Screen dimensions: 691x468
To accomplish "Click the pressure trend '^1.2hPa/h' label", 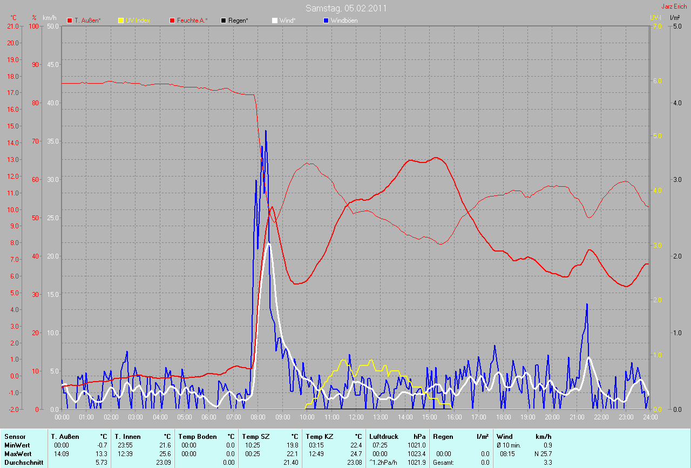I will pyautogui.click(x=384, y=463).
